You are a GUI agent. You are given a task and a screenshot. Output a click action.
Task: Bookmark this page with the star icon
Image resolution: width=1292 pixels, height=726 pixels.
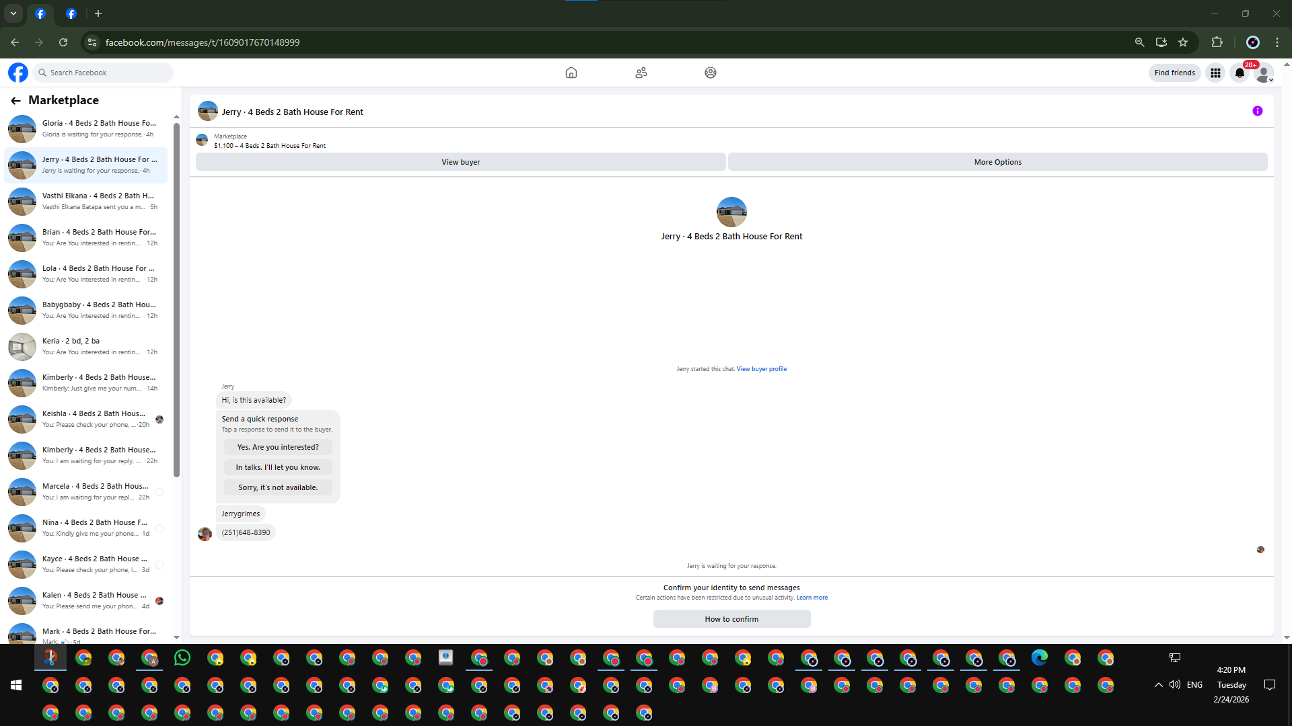tap(1183, 42)
